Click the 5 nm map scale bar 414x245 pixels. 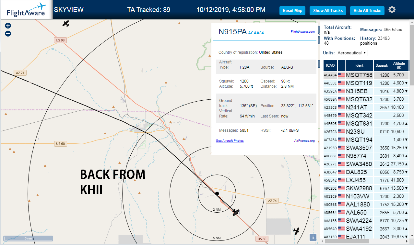pos(28,239)
